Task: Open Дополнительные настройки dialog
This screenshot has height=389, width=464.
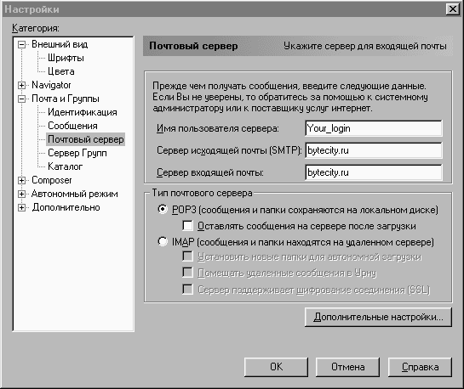Action: coord(378,317)
